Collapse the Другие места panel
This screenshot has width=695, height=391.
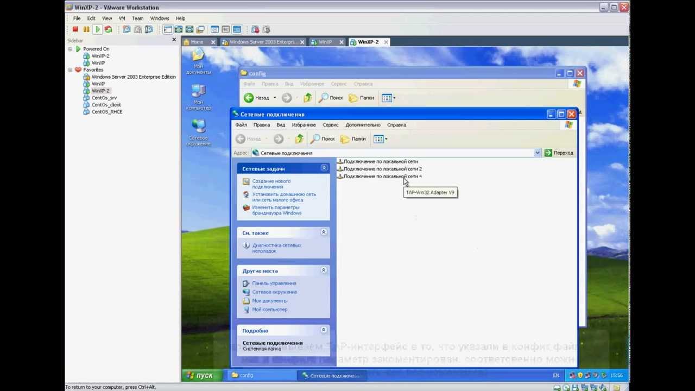coord(324,270)
